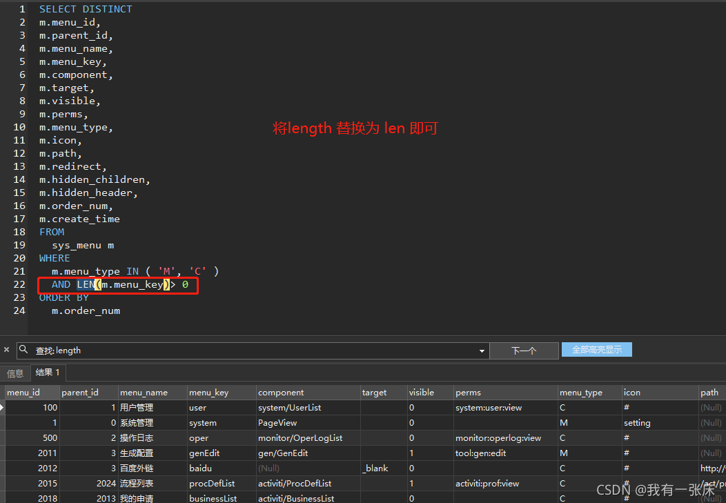Switch to the 信息 tab
The image size is (726, 503).
point(15,372)
